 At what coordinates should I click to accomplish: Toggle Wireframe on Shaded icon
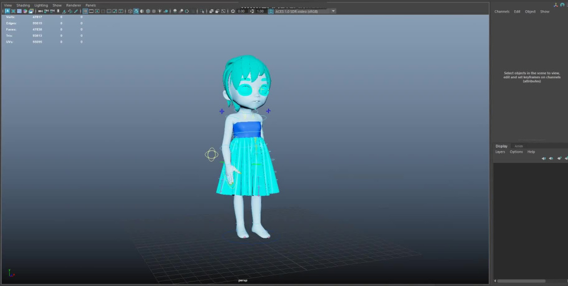click(148, 11)
